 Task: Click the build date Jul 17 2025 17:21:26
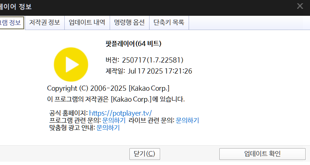coord(160,71)
